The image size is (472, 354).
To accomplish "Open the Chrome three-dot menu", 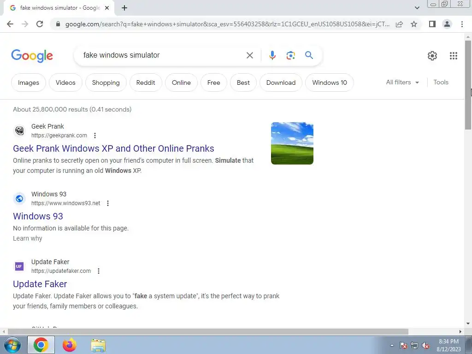I will [462, 24].
